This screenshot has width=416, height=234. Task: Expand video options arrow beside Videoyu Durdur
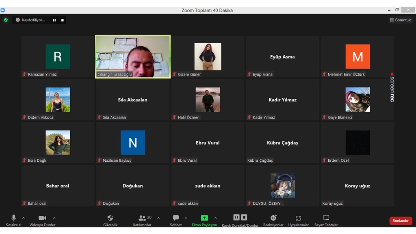coord(54,218)
